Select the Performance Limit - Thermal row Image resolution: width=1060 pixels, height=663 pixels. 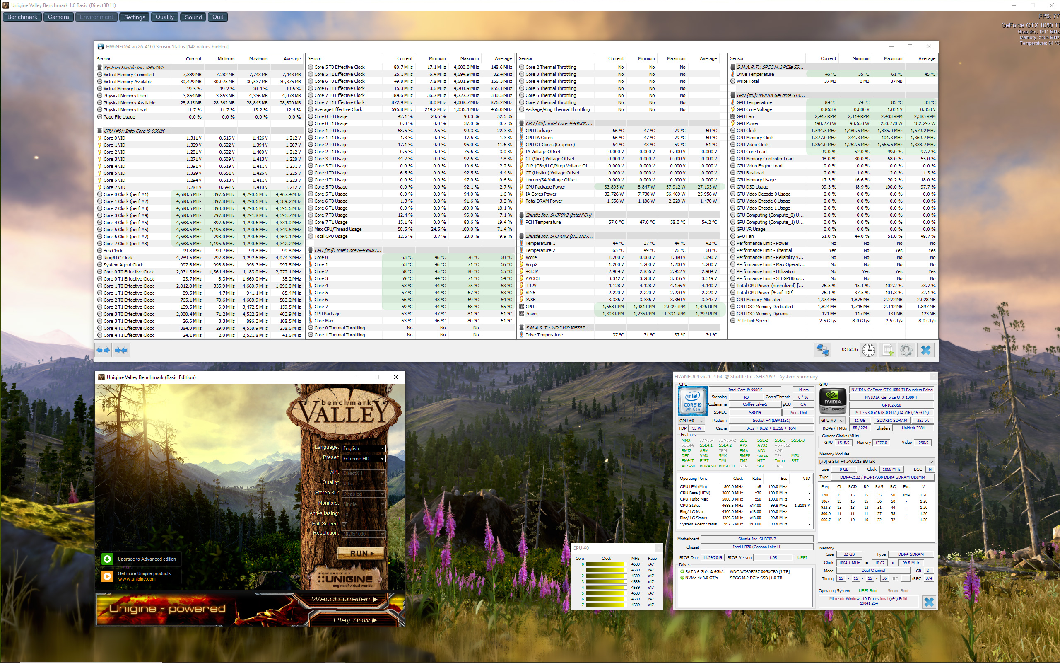[834, 250]
